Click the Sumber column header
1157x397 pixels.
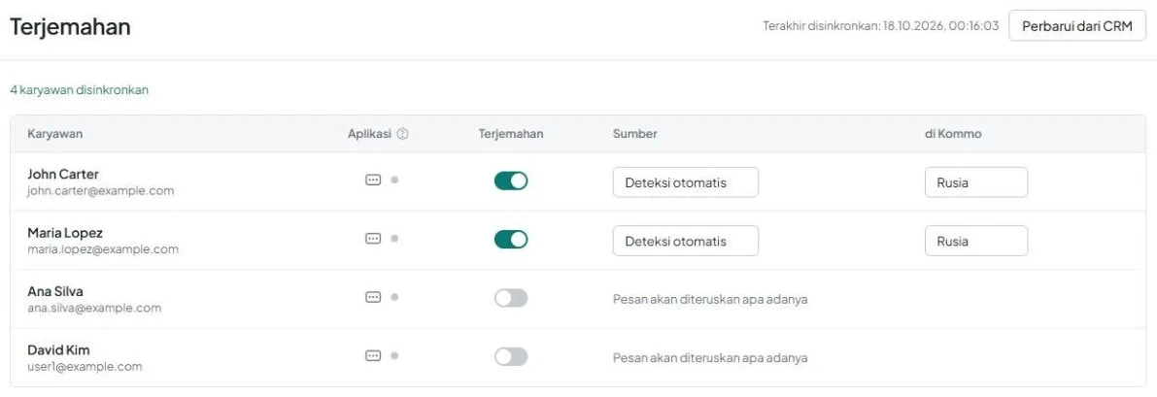(x=634, y=134)
